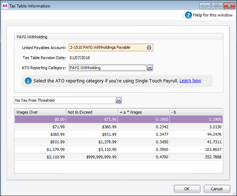Select the Not to Exceed column header
The height and width of the screenshot is (196, 237).
tap(92, 112)
